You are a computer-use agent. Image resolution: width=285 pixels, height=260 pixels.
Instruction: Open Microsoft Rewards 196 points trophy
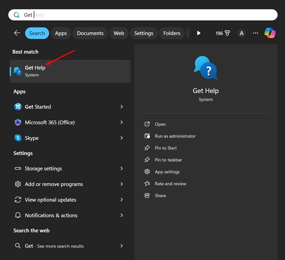pos(223,33)
